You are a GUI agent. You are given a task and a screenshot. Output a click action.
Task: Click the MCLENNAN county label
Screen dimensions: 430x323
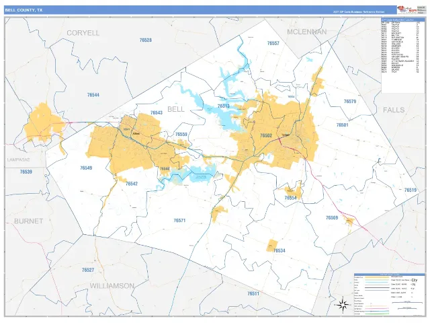(x=307, y=32)
